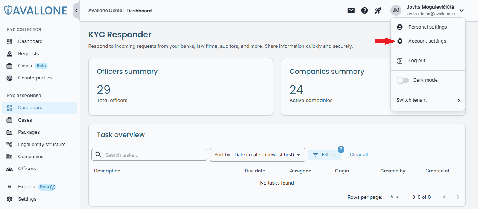Click the Filters button
Screen dimensions: 478x209
(325, 155)
